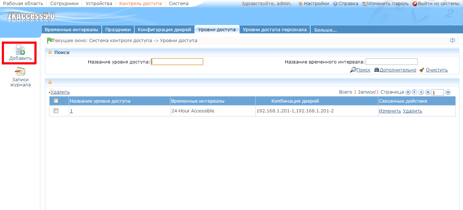Screen dimensions: 463x210
Task: Click the jump-to-page arrow icon
Action: pyautogui.click(x=448, y=92)
